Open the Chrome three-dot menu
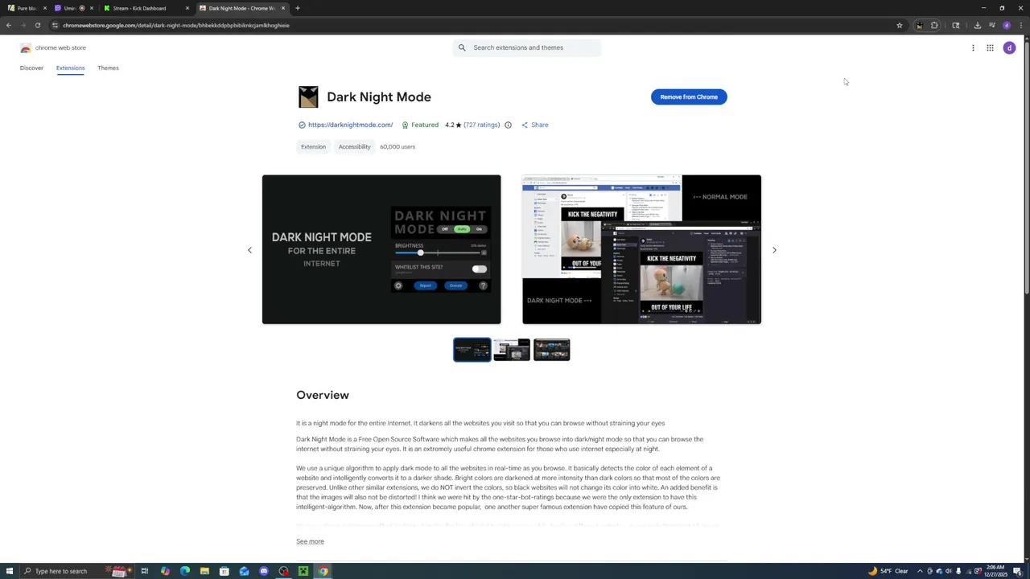 tap(1021, 25)
